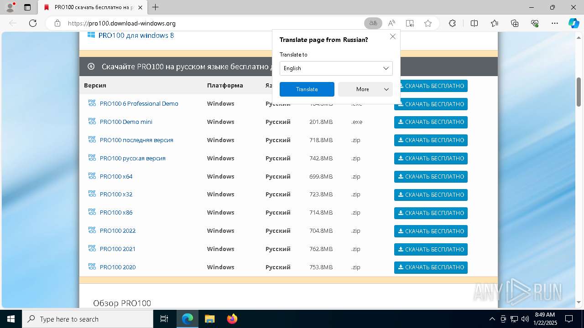
Task: Open a new tab with plus icon
Action: pyautogui.click(x=156, y=7)
